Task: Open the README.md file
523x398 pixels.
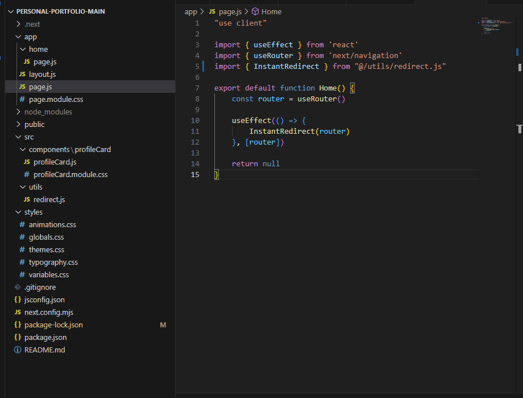Action: pyautogui.click(x=44, y=350)
